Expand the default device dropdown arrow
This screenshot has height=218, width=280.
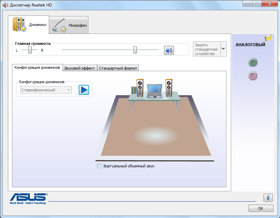[x=223, y=49]
